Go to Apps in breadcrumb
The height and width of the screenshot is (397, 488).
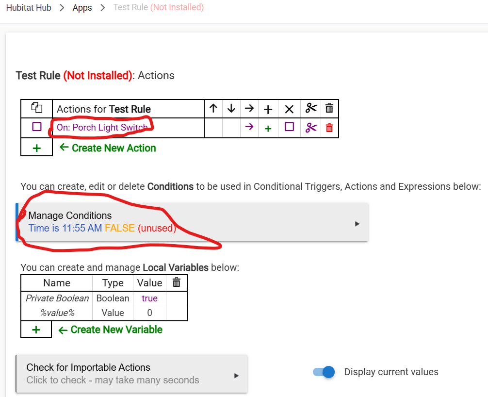pos(82,7)
